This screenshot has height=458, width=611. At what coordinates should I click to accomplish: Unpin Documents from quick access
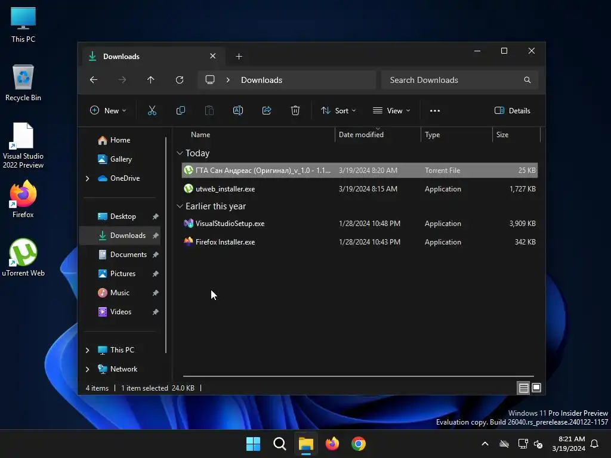click(x=156, y=255)
